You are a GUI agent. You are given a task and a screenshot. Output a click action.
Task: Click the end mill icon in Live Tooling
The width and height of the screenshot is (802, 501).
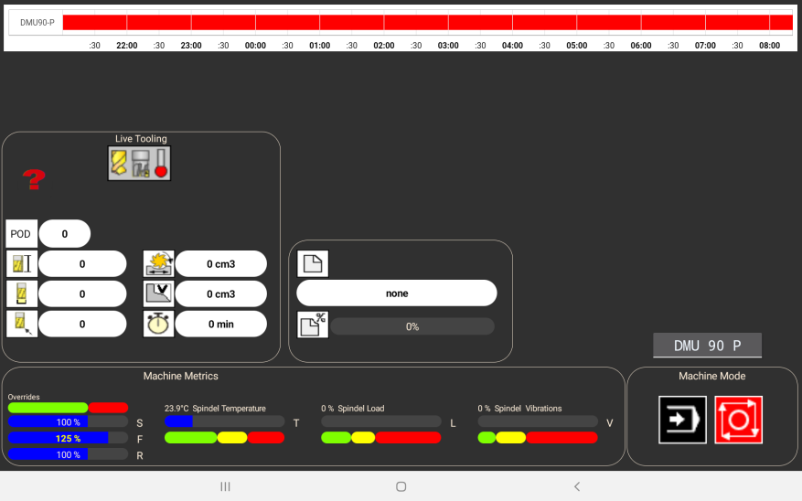tap(141, 163)
